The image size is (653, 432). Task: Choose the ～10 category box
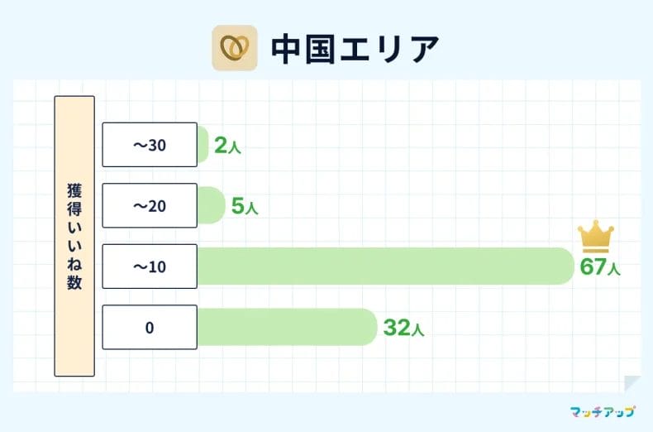click(150, 266)
